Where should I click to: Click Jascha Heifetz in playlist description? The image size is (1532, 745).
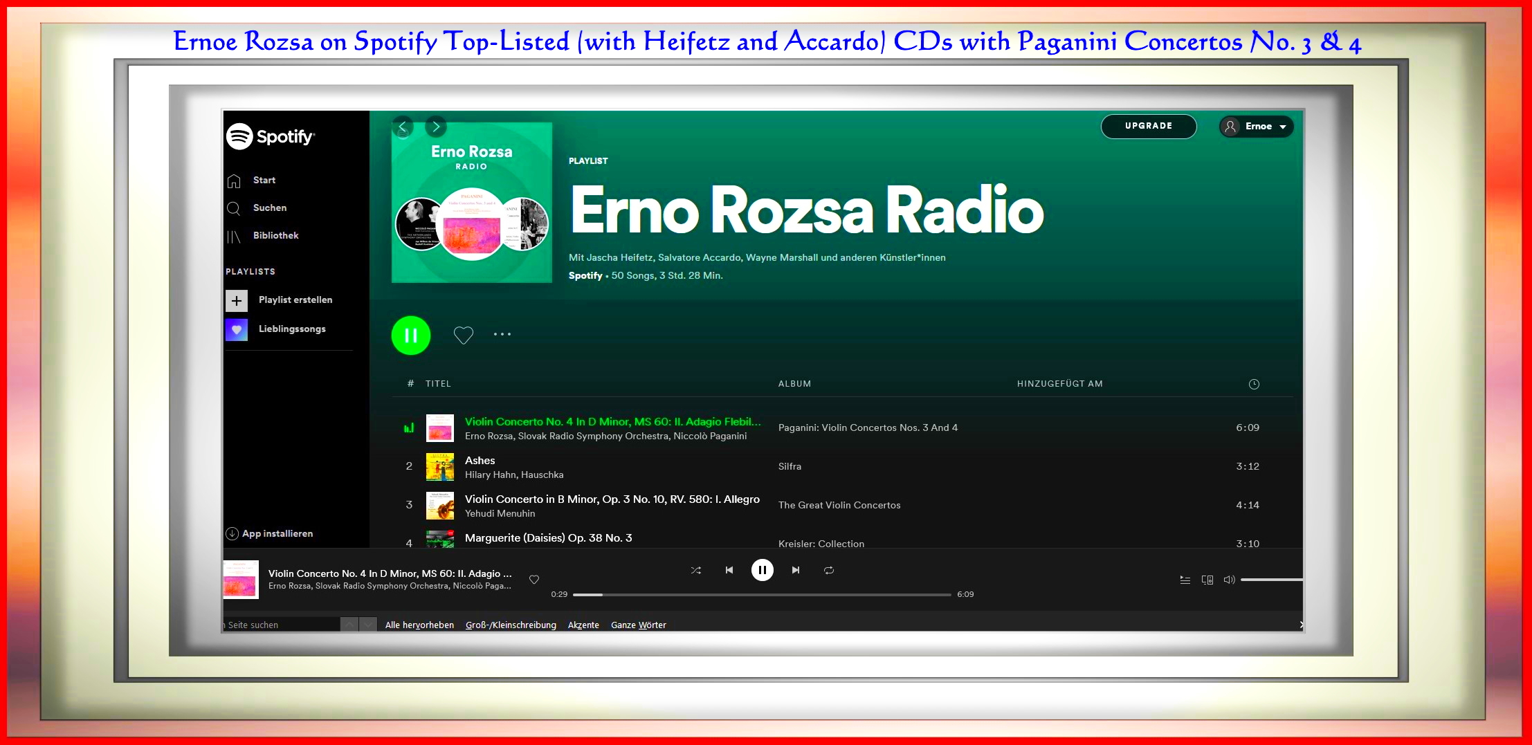coord(619,257)
